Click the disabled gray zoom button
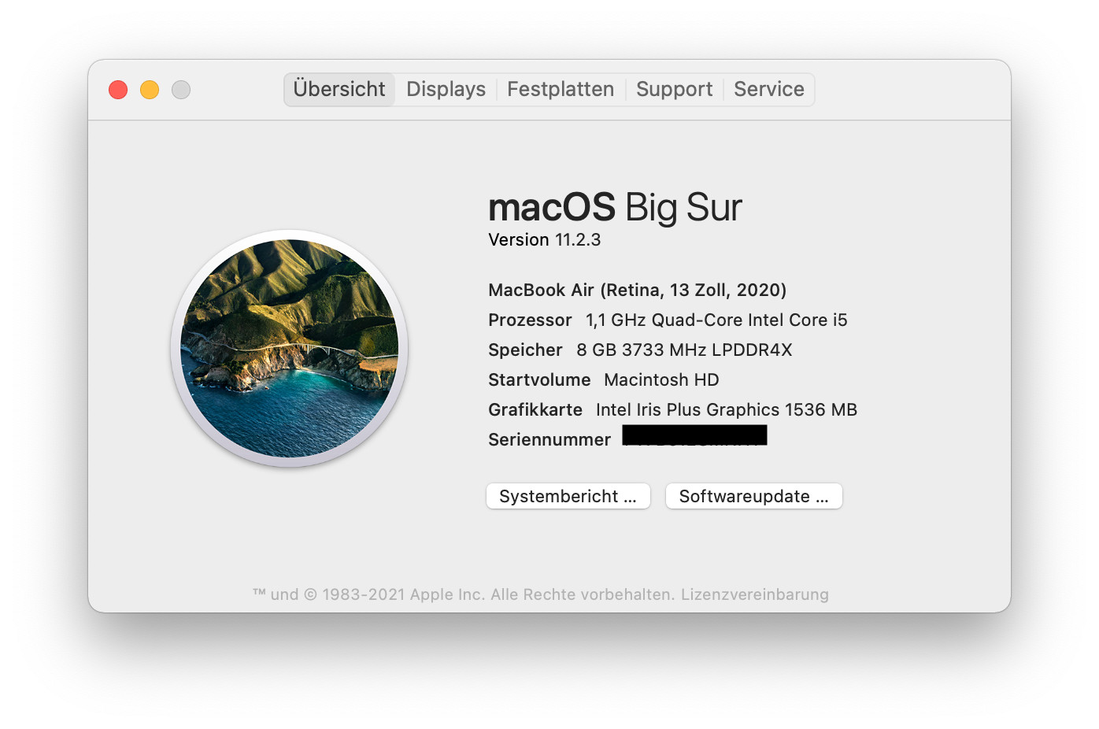The image size is (1099, 729). click(x=181, y=90)
